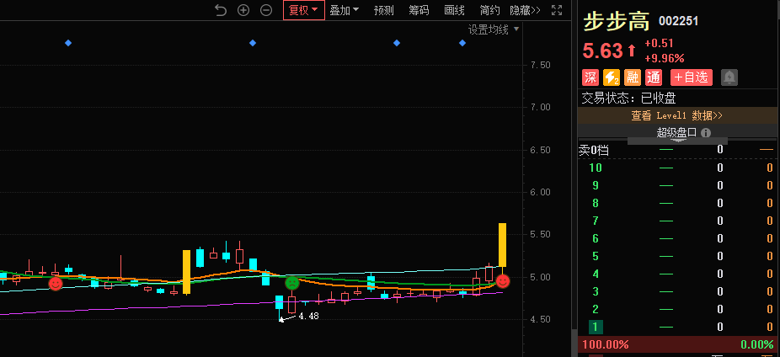This screenshot has height=357, width=780.
Task: Open the 复权 dropdown
Action: point(303,10)
